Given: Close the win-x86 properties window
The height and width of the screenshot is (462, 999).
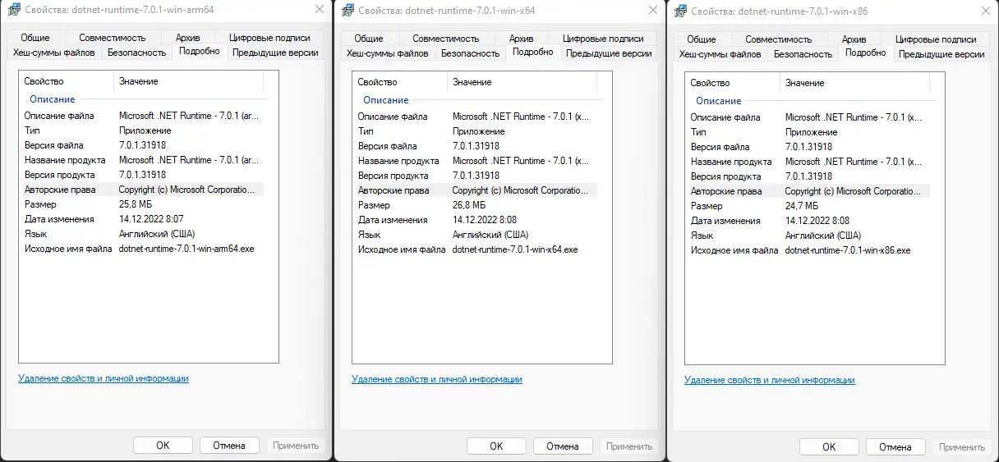Looking at the screenshot, I should tap(984, 12).
